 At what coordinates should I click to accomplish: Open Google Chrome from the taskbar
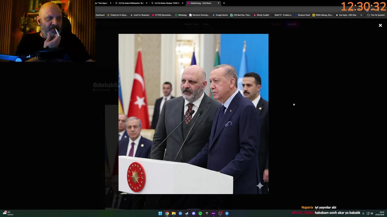167,213
